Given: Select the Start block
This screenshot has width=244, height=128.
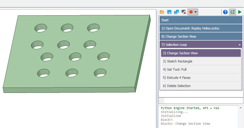Looking at the screenshot, I should click(x=201, y=20).
